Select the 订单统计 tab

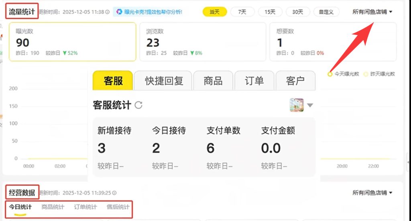85,207
